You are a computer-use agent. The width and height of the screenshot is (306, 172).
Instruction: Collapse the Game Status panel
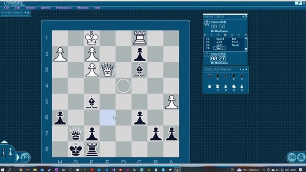tap(243, 17)
